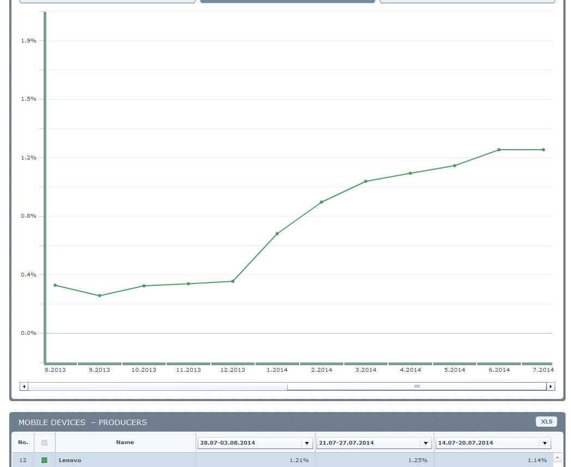This screenshot has width=571, height=467.
Task: Select the left tab above the chart
Action: 107,2
